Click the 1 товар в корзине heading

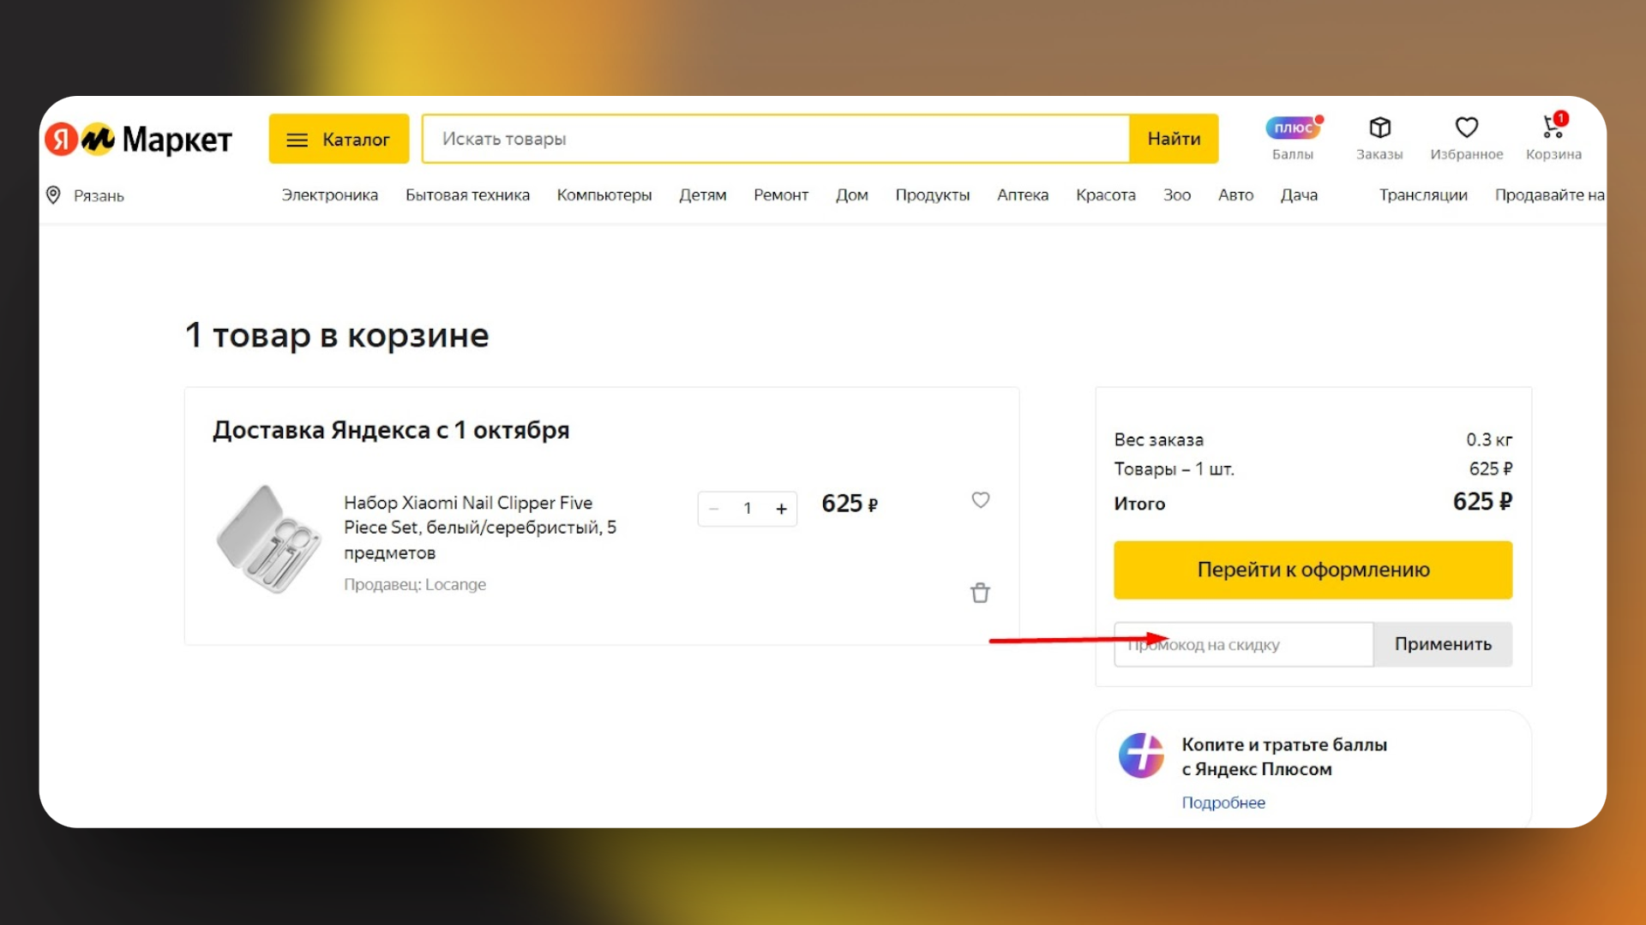coord(337,335)
